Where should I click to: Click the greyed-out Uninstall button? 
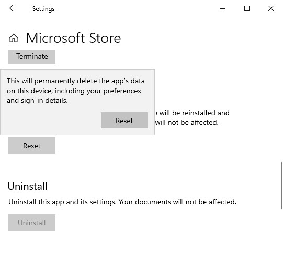pyautogui.click(x=32, y=223)
